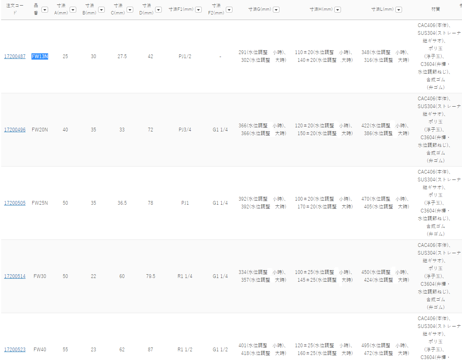Open the 寸法D(mm) filter dropdown
The height and width of the screenshot is (362, 462).
click(x=158, y=10)
